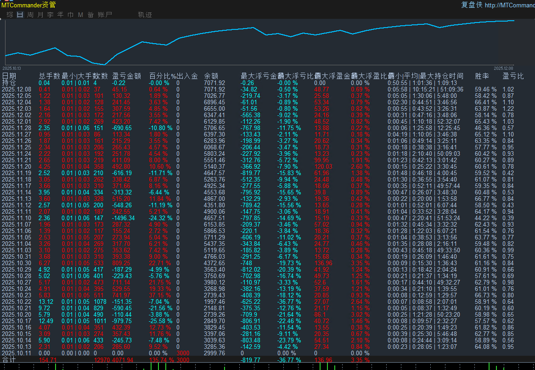Click the 盈亏比 column header
535x370 pixels.
512,76
